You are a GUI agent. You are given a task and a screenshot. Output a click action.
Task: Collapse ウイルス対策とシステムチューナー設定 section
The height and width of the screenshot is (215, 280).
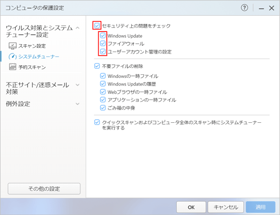click(77, 28)
